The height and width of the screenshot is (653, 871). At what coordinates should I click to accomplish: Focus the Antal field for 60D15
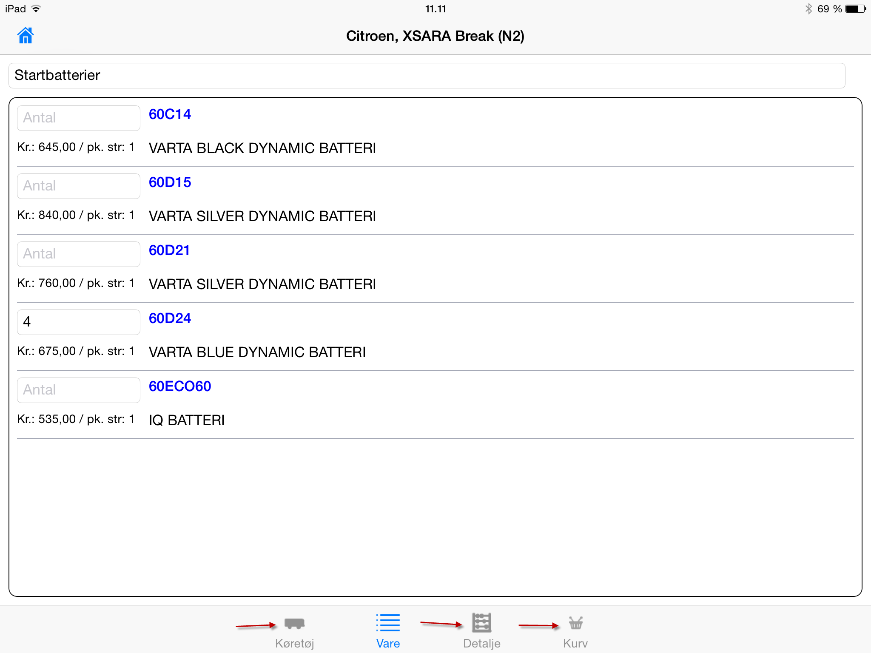click(x=79, y=186)
